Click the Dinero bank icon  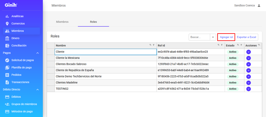pos(7,38)
